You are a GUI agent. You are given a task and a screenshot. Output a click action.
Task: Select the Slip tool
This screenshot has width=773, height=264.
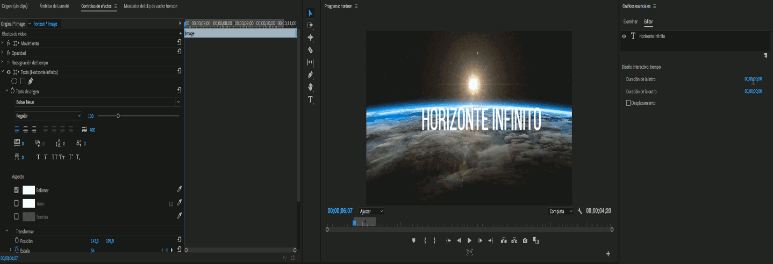coord(310,62)
